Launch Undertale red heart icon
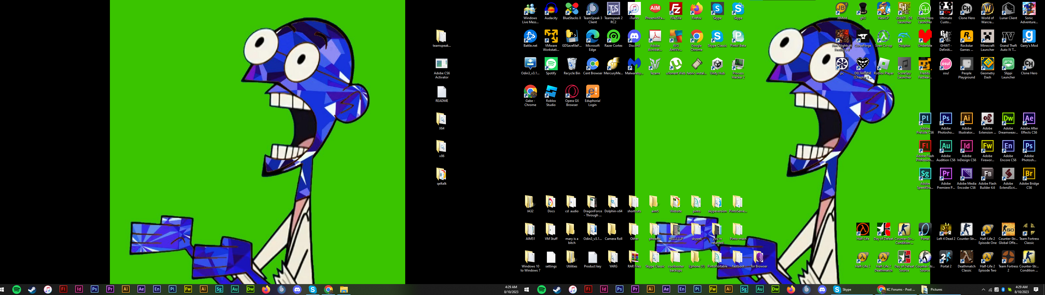Screen dimensions: 1045x295 (x=925, y=39)
